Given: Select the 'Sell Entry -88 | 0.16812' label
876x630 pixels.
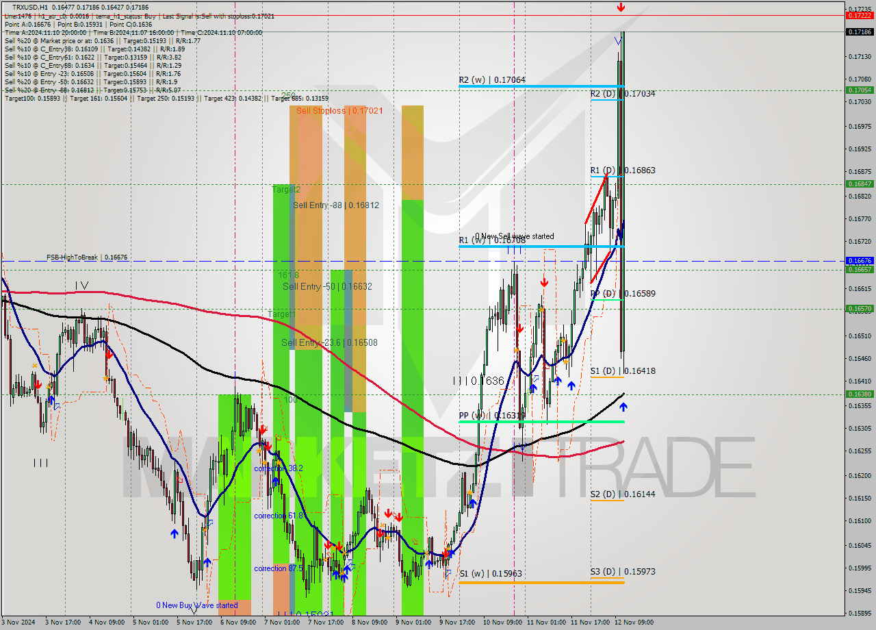Looking at the screenshot, I should (336, 205).
